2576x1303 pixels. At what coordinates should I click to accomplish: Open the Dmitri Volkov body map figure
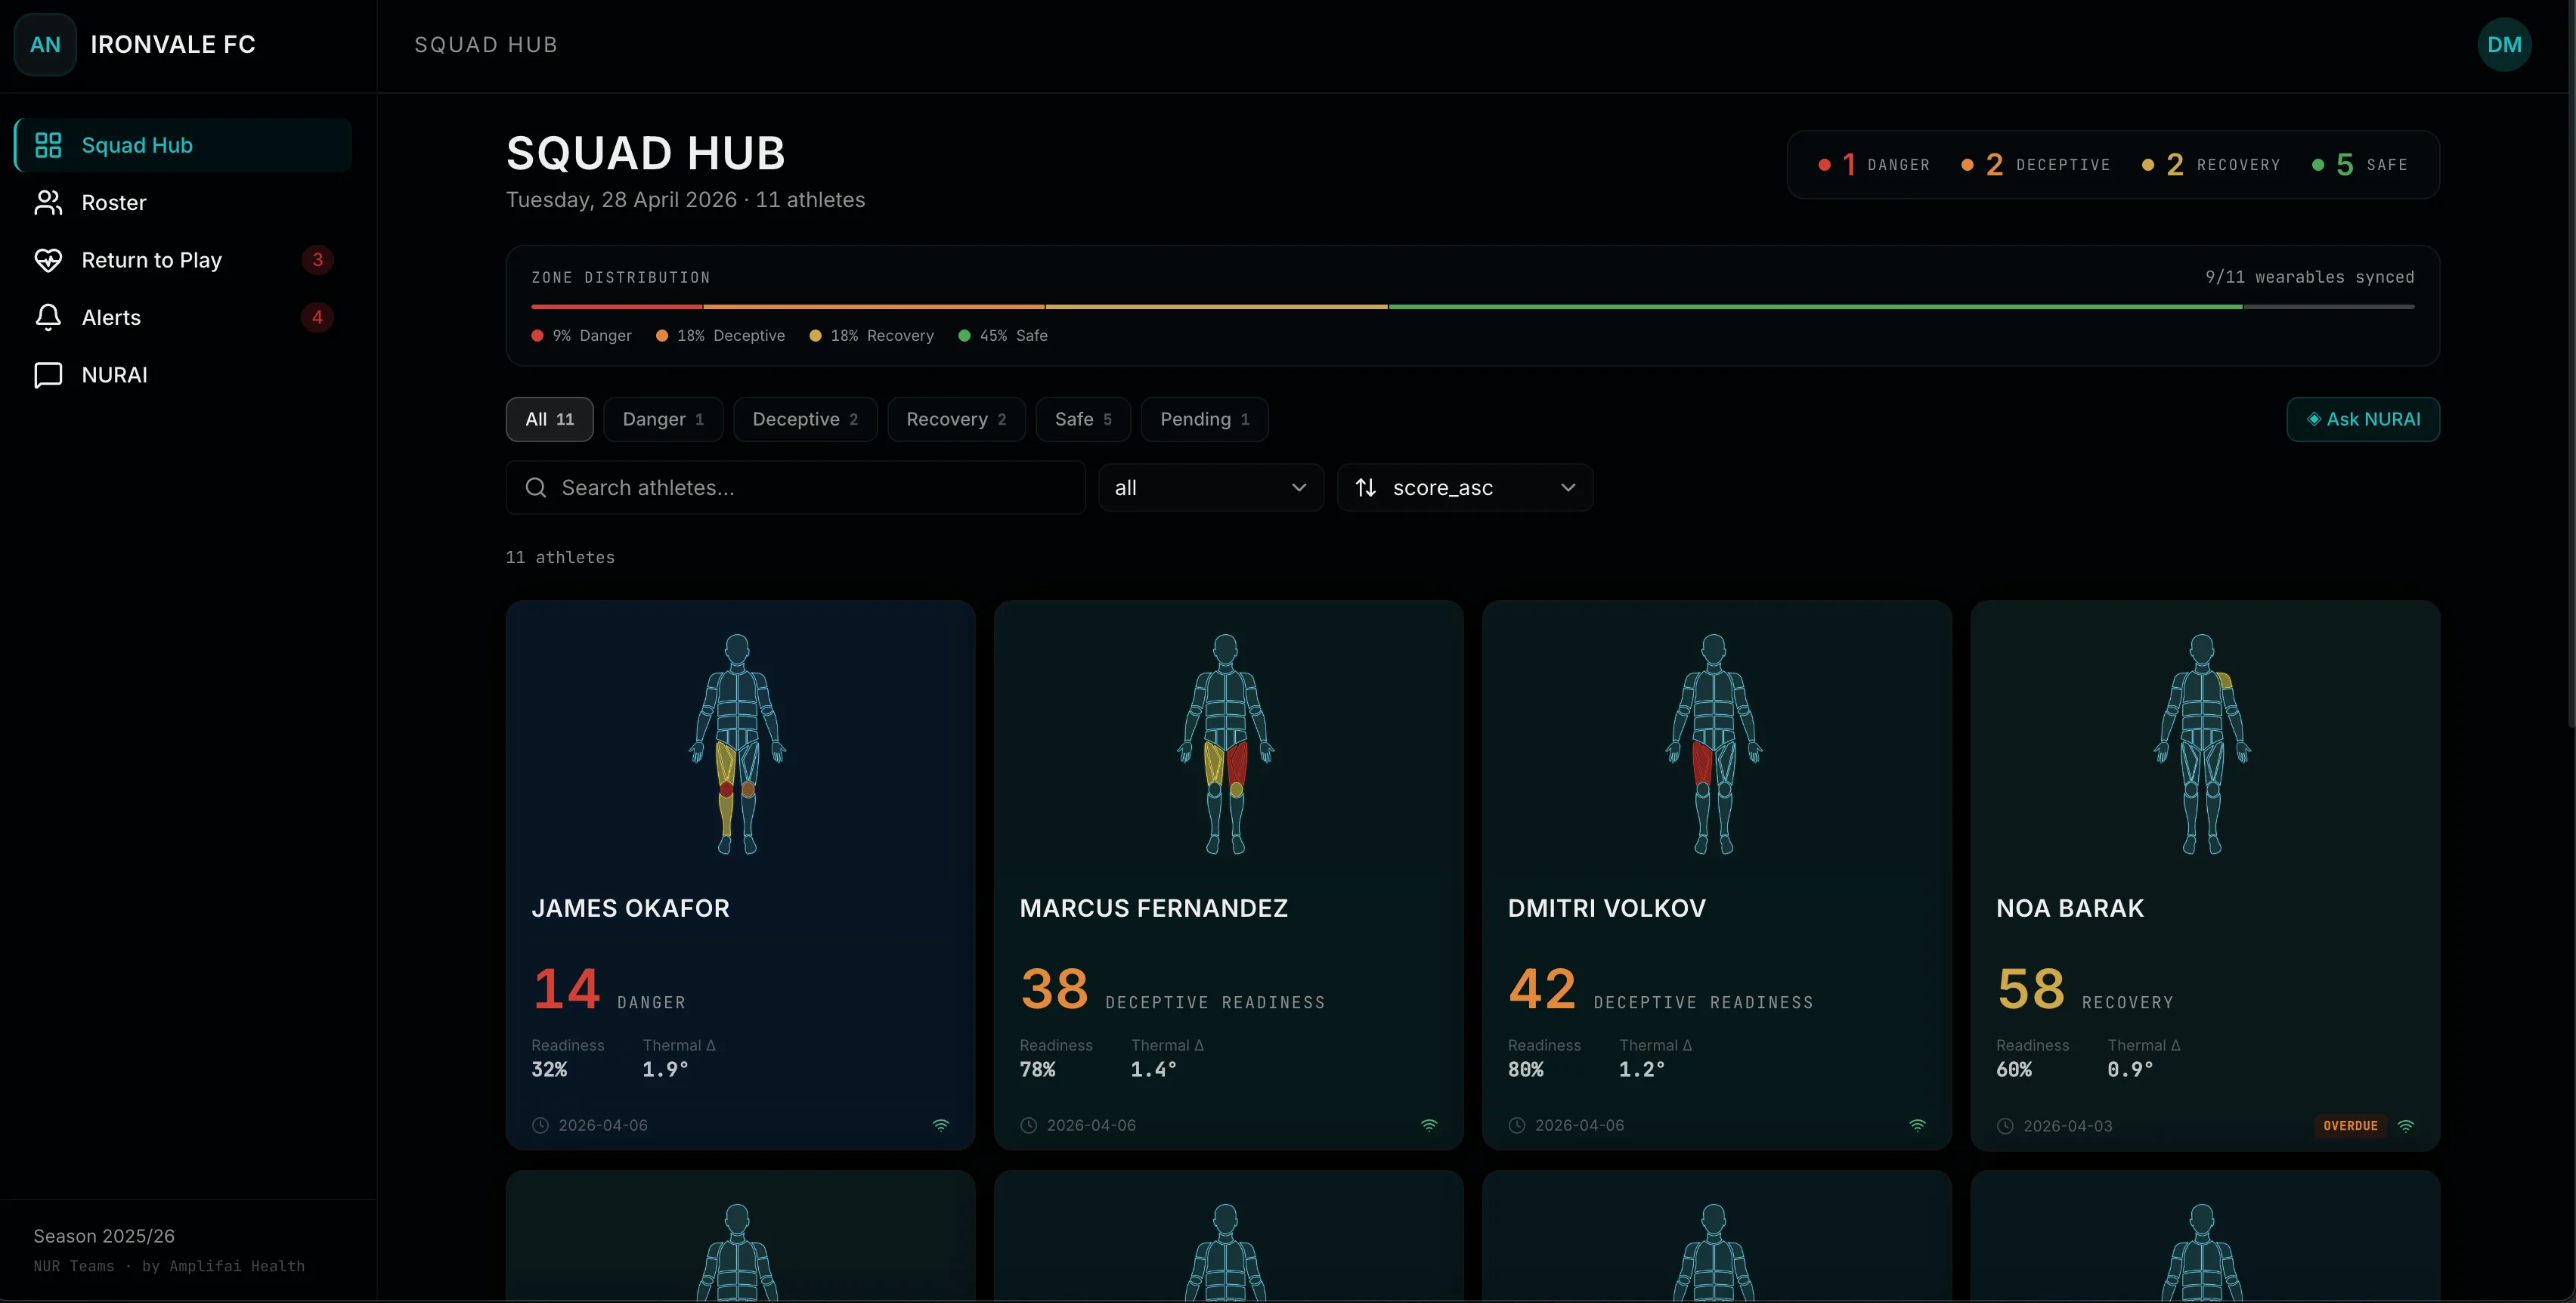click(1714, 744)
